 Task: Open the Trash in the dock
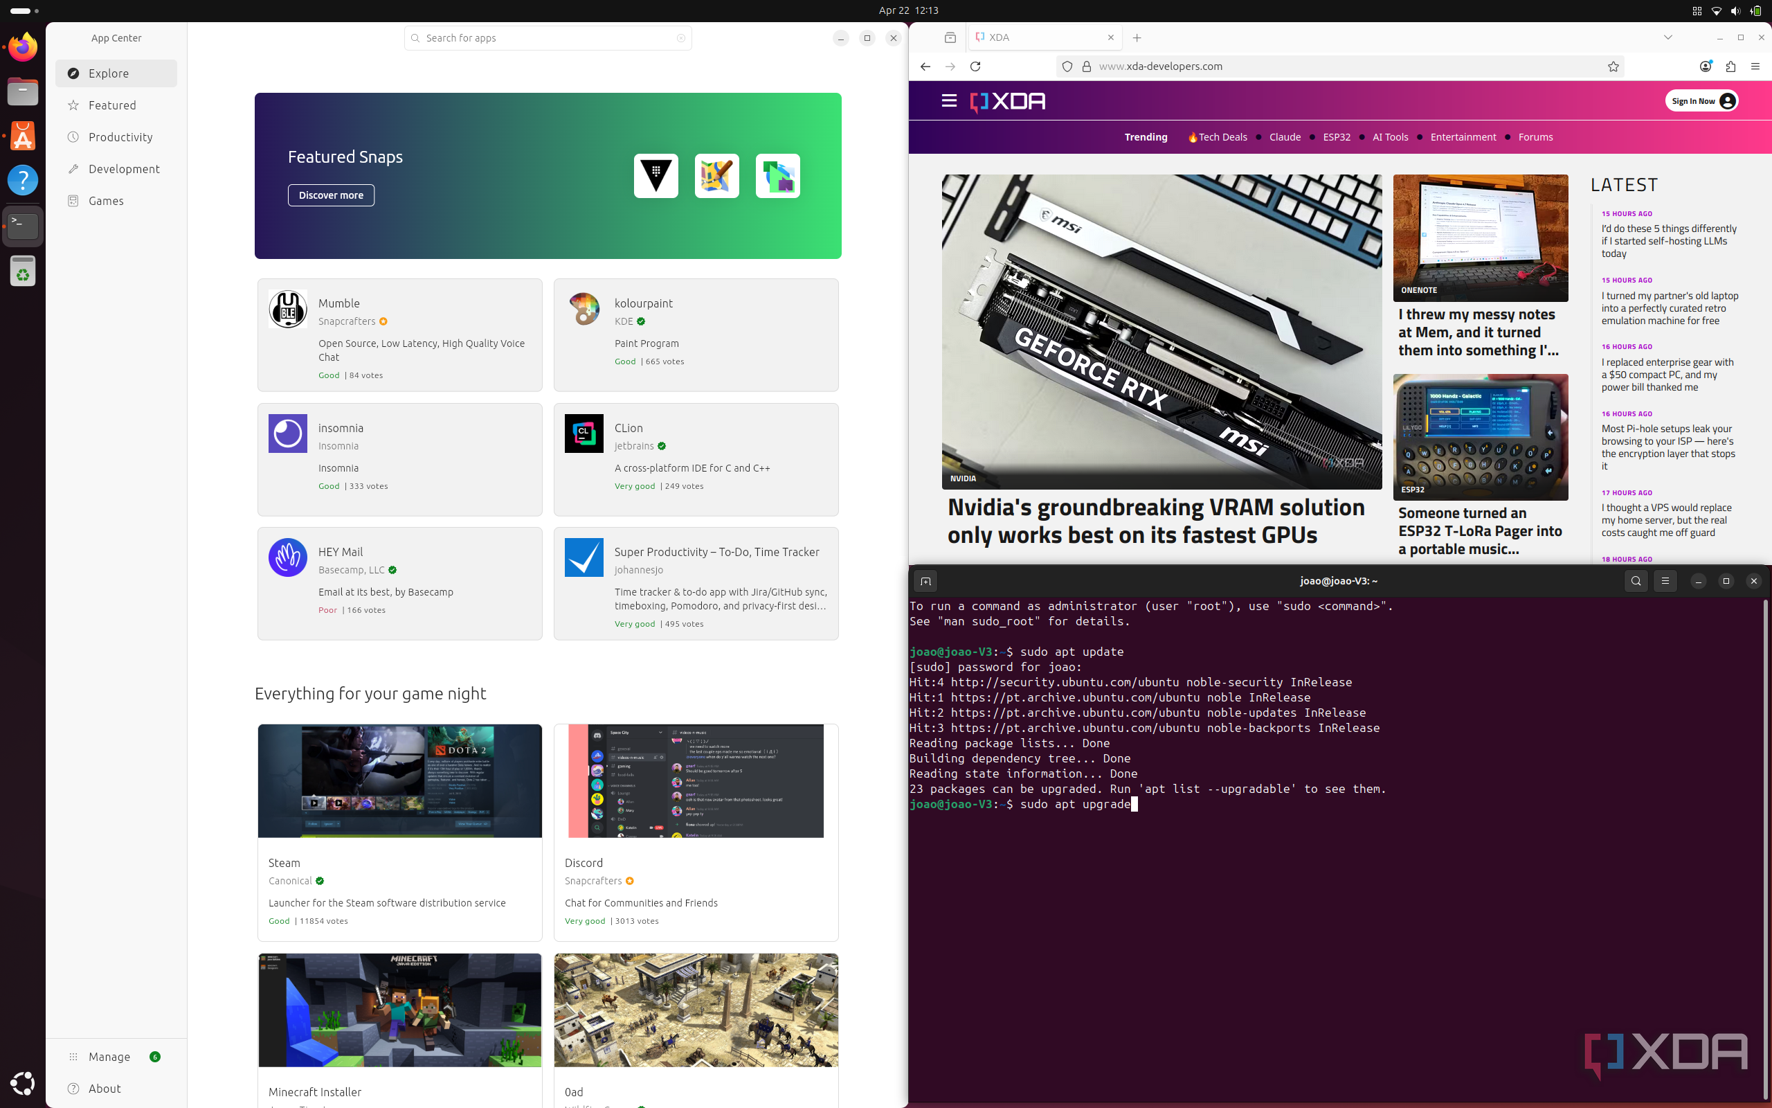(23, 271)
